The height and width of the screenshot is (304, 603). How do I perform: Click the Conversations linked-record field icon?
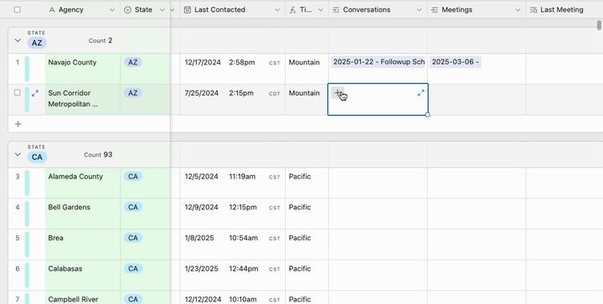tap(336, 9)
